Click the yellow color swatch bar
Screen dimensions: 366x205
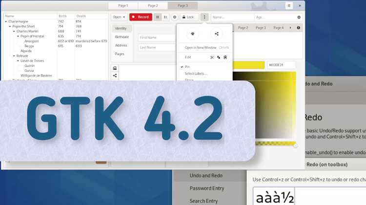(x=249, y=65)
